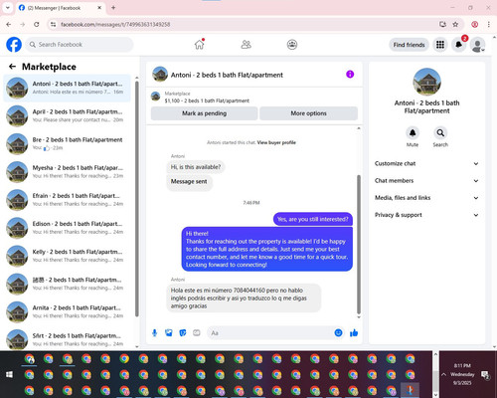Image resolution: width=497 pixels, height=398 pixels.
Task: Expand the Chat members section
Action: (426, 181)
